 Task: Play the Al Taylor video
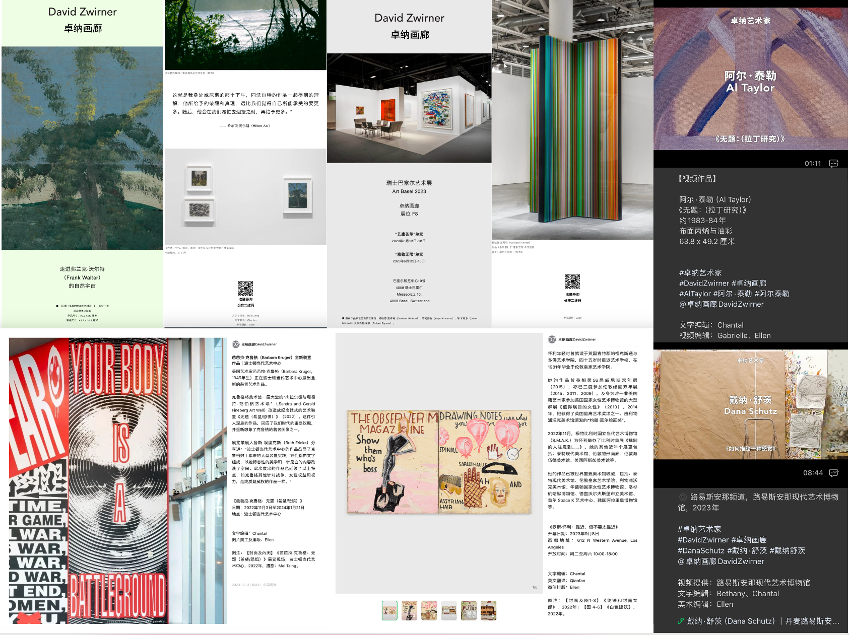pos(751,79)
